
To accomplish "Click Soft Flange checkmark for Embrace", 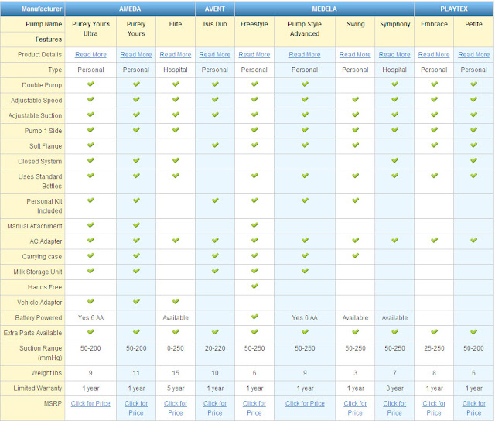I will pyautogui.click(x=434, y=145).
